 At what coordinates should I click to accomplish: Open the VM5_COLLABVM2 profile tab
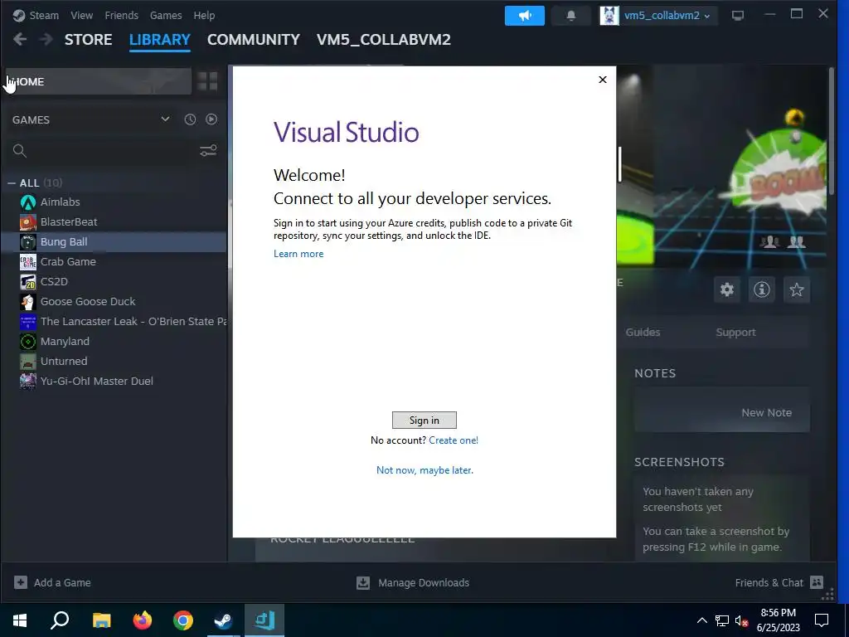coord(383,40)
